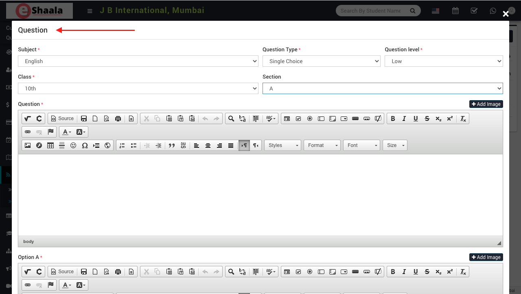The image size is (521, 294).
Task: Open text color picker in Question editor
Action: (66, 132)
